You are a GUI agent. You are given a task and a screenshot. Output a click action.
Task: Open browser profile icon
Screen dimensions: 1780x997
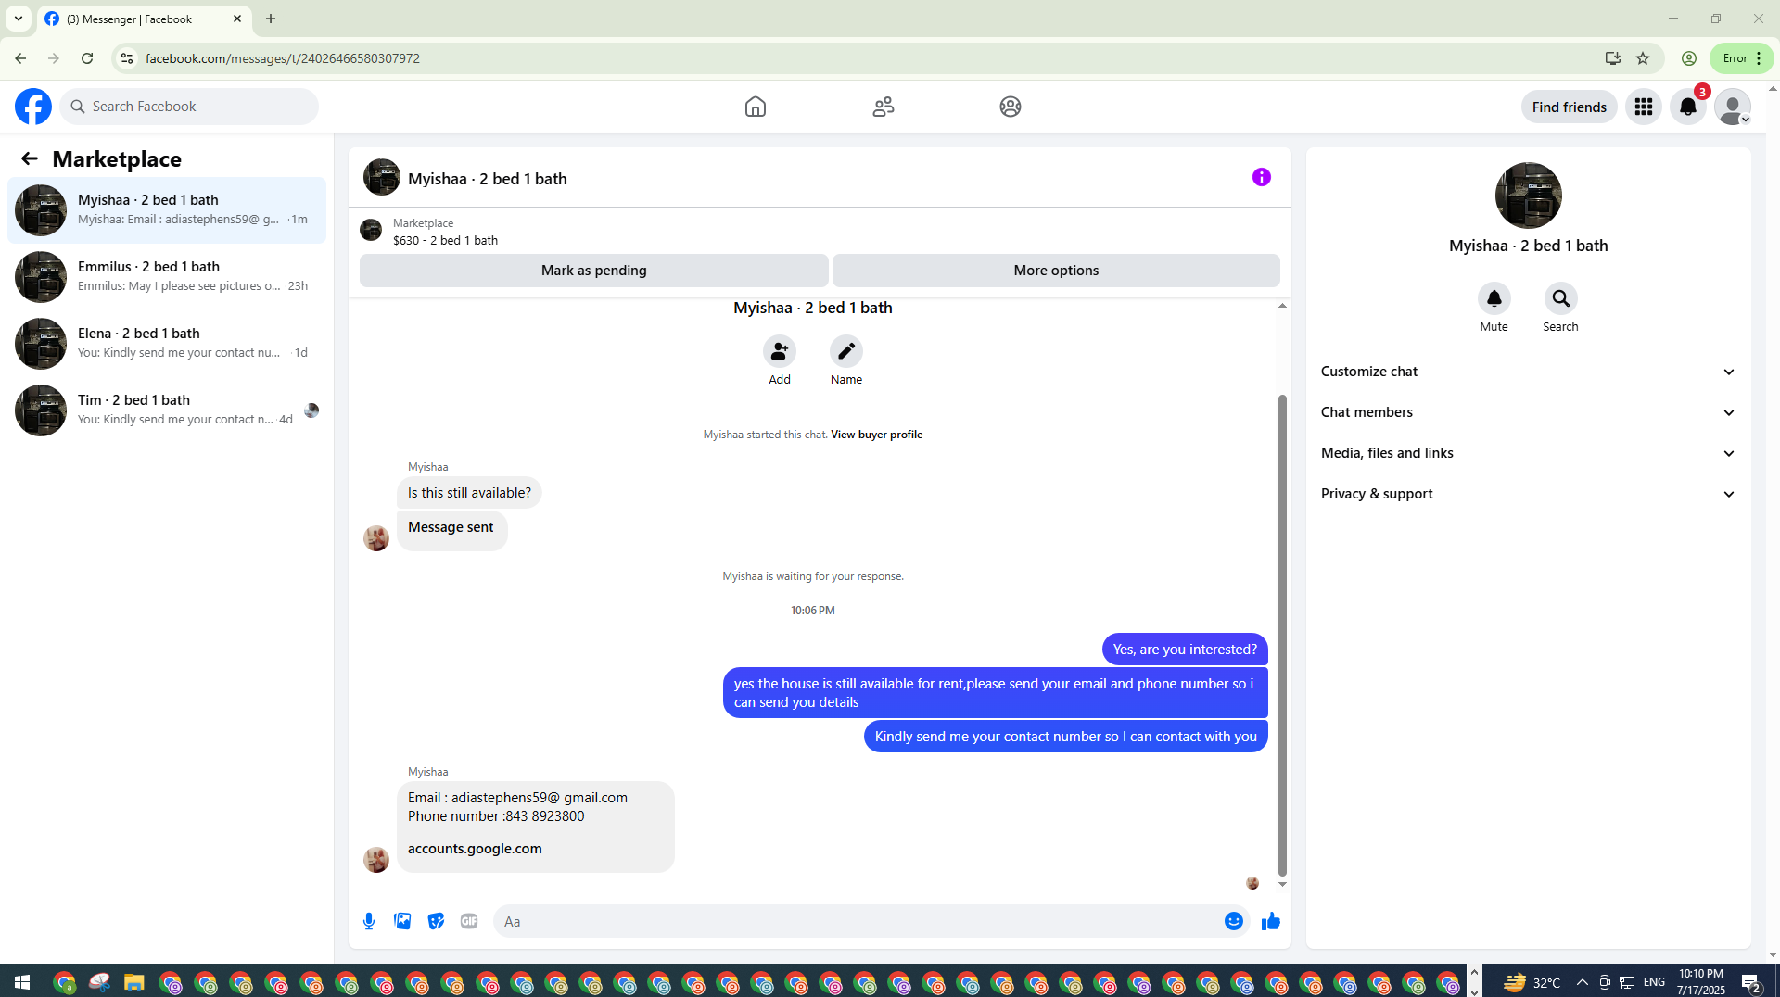pos(1689,58)
